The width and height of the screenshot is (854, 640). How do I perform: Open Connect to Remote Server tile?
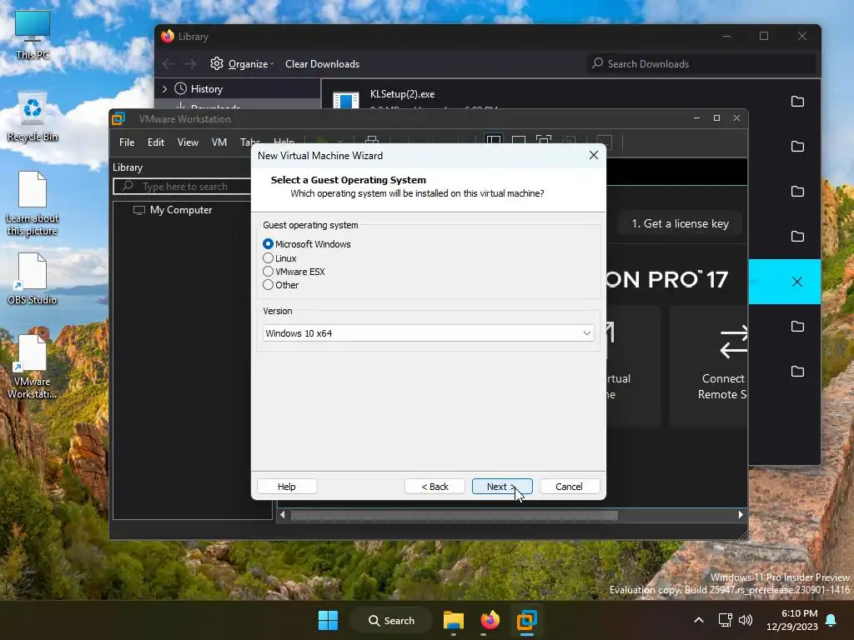pos(709,366)
